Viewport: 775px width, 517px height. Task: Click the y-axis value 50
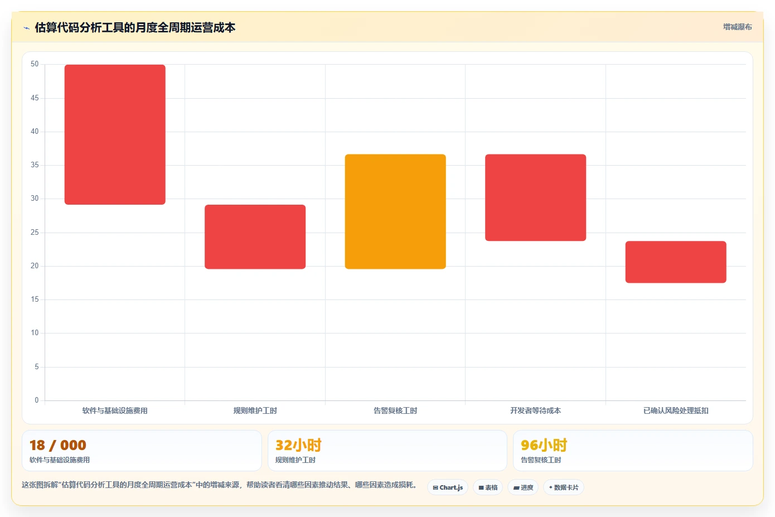tap(35, 64)
